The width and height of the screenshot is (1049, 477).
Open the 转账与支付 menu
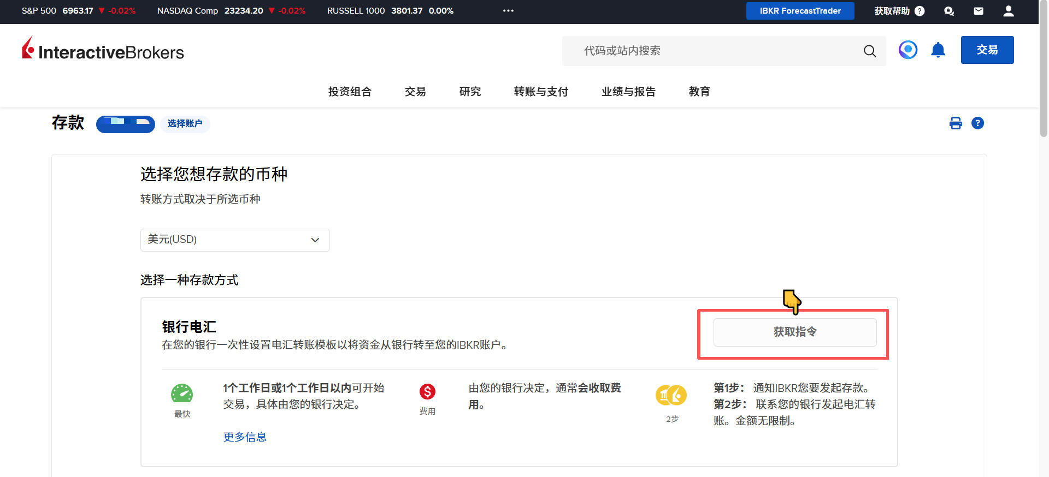(x=541, y=92)
